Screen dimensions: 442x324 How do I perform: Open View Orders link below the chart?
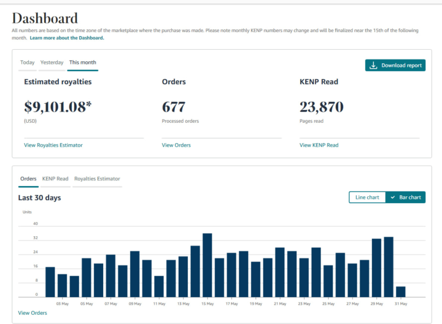33,313
